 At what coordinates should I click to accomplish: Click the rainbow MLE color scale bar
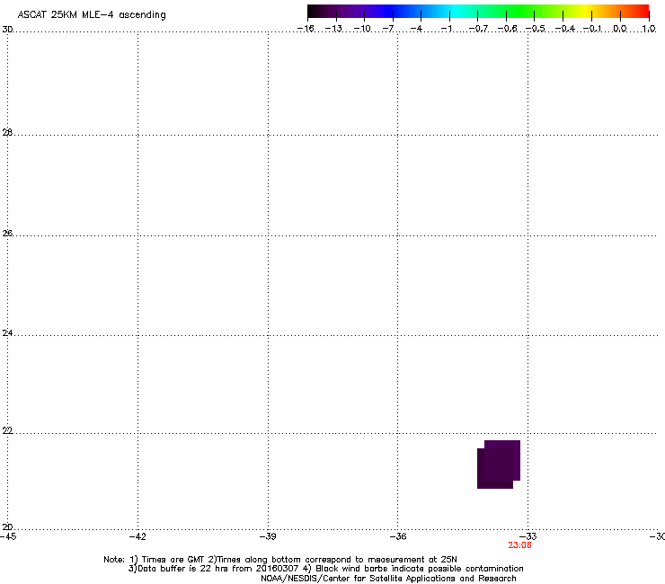pyautogui.click(x=478, y=12)
